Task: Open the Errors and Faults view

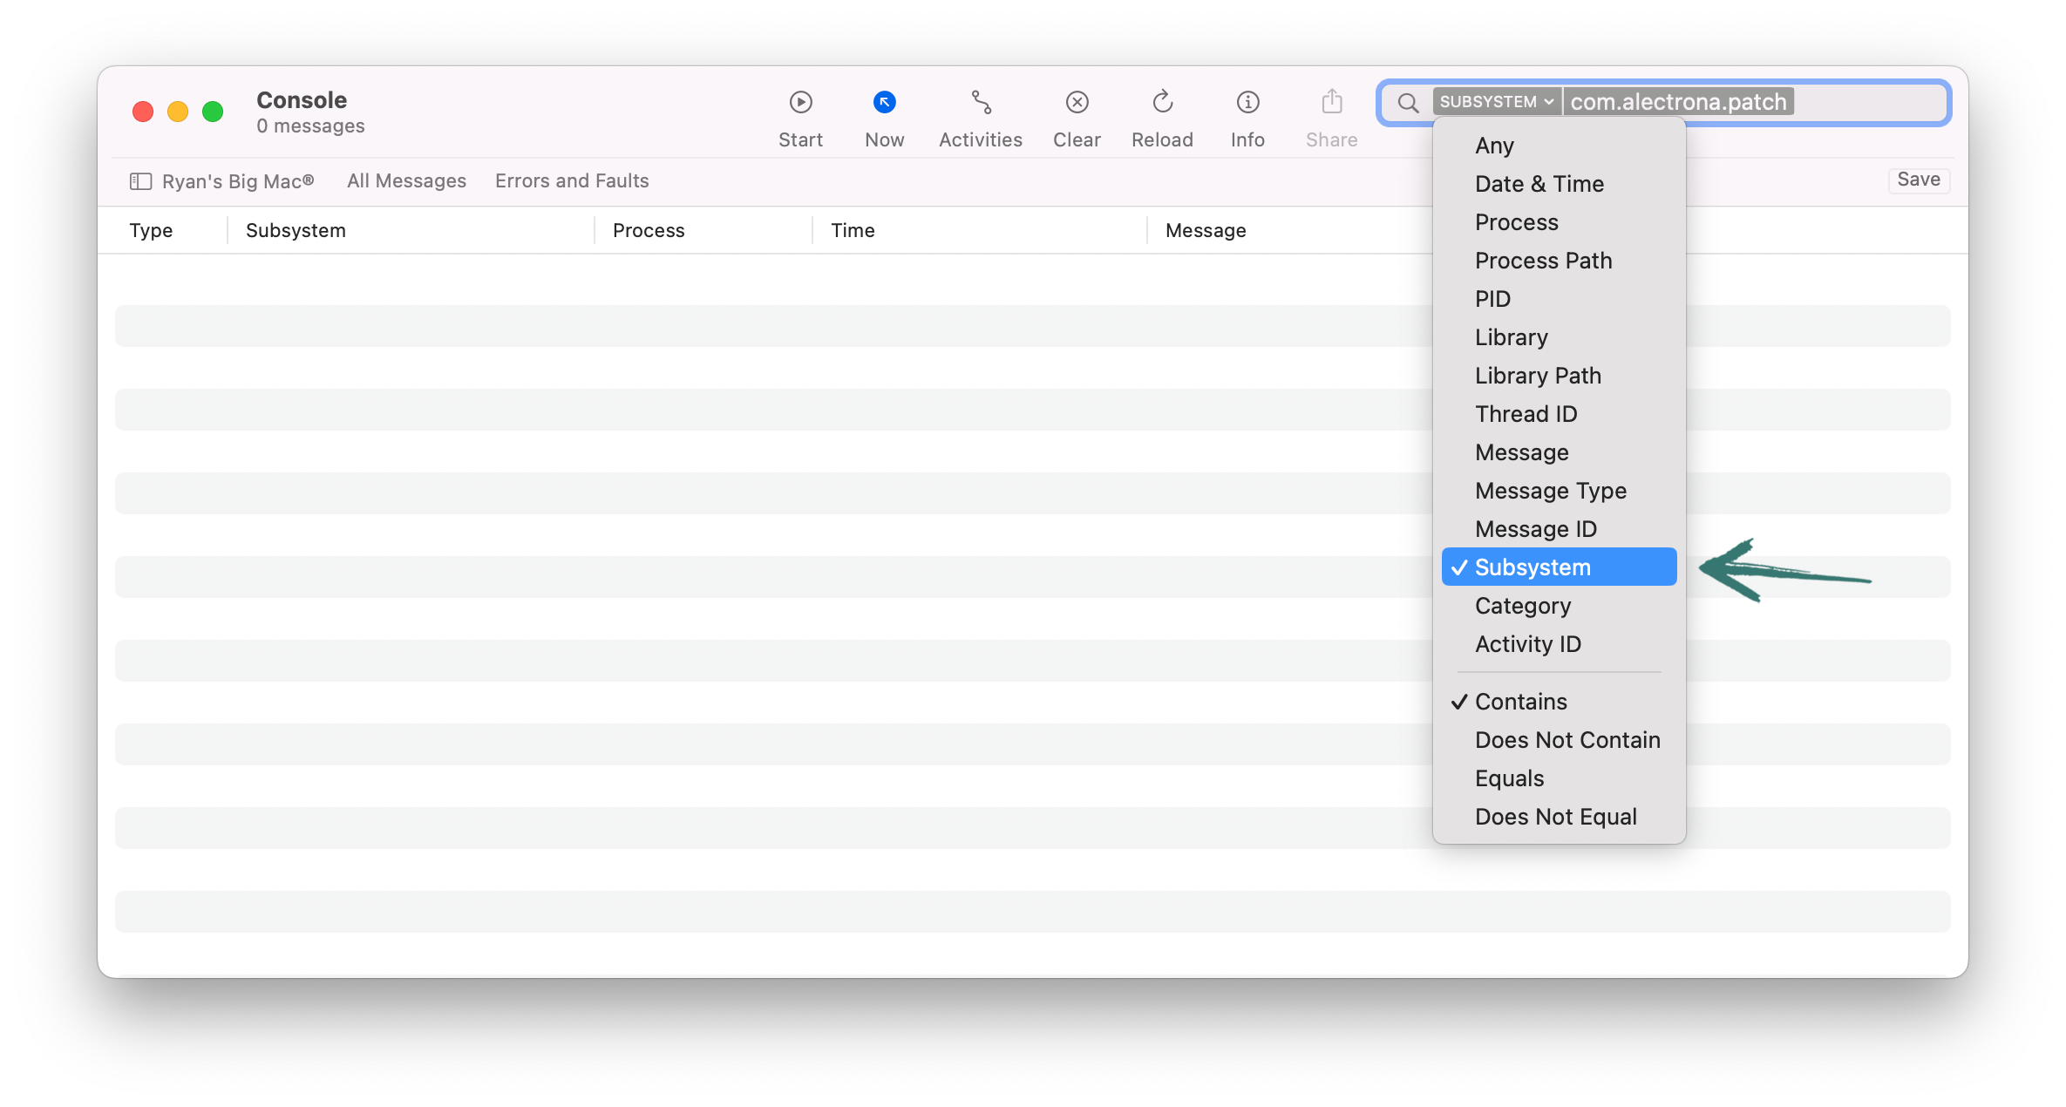Action: click(x=572, y=180)
